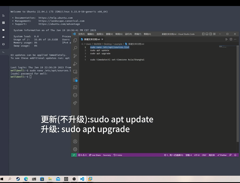Start Live Share from status bar

(x=95, y=155)
